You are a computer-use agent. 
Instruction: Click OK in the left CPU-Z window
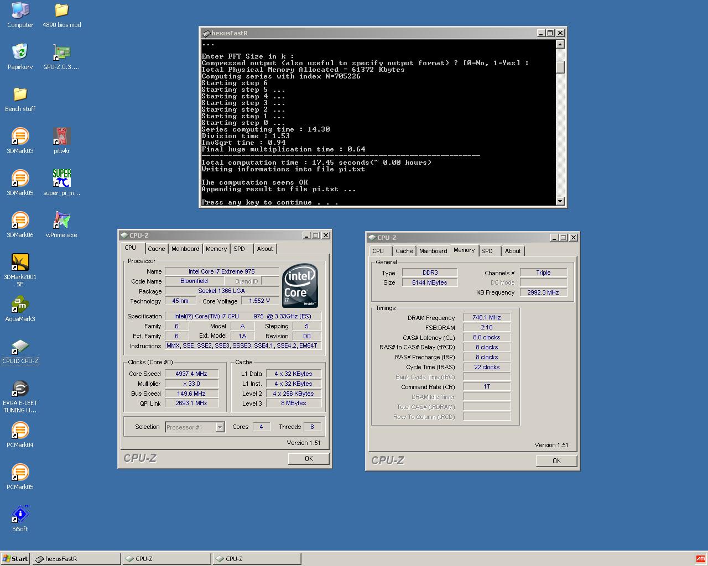click(x=309, y=458)
